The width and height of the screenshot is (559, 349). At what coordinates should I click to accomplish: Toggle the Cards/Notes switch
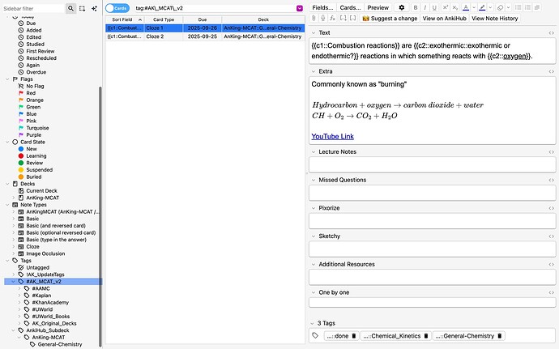click(x=117, y=8)
